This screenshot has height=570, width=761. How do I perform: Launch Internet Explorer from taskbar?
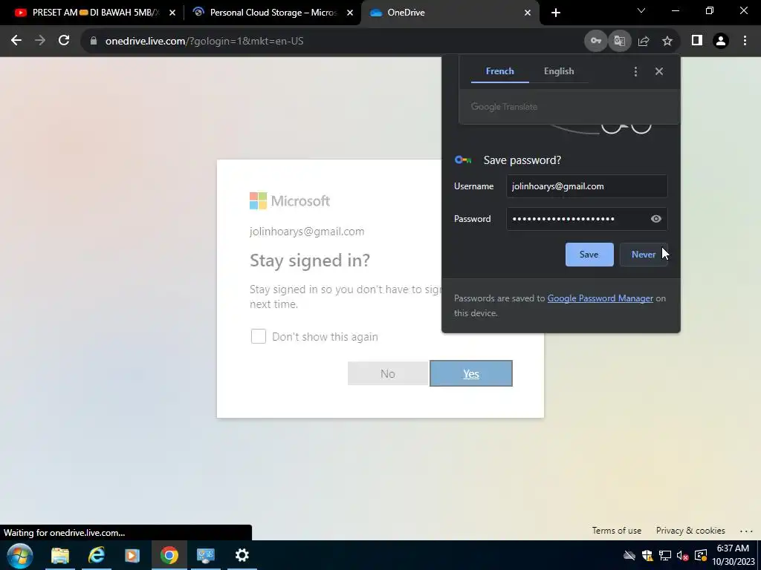[96, 555]
